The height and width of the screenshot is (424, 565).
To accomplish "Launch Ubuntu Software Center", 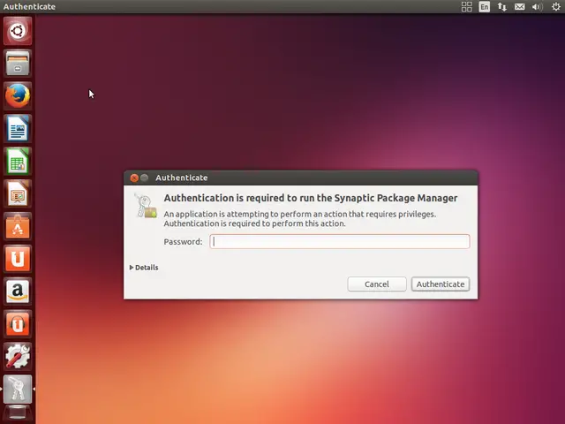I will pos(18,226).
